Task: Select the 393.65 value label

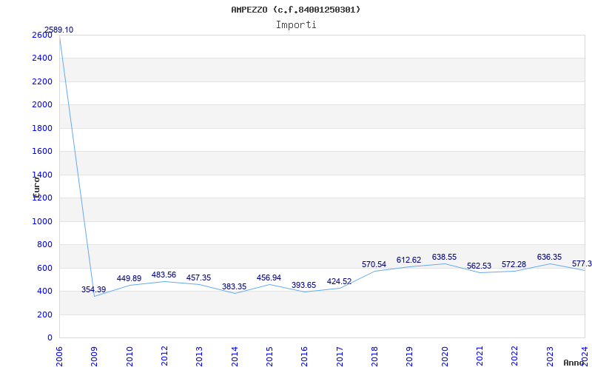Action: tap(303, 285)
